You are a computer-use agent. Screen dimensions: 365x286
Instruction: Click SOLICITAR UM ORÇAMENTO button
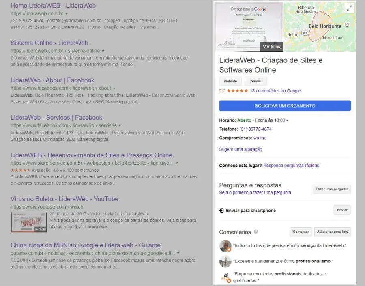click(x=285, y=106)
